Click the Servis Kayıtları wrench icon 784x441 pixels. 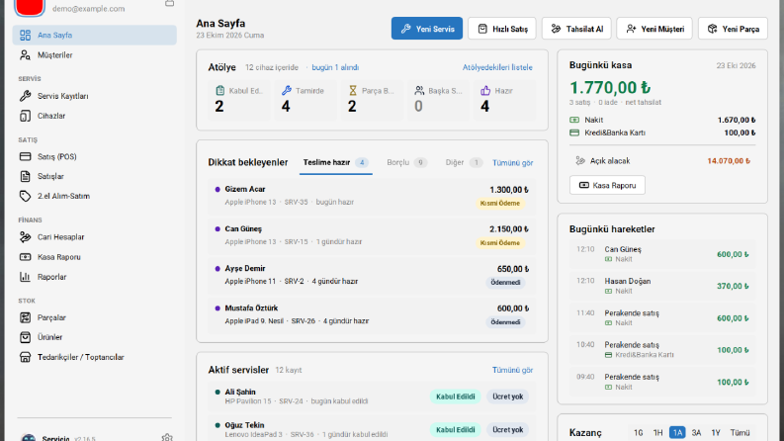[25, 96]
